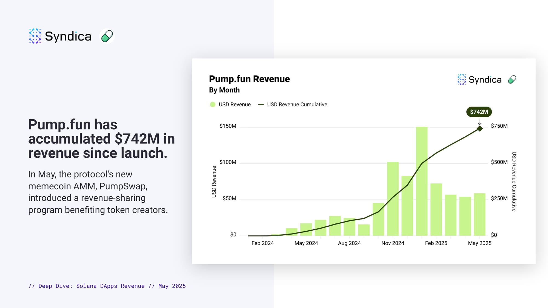Click the USD Revenue Cumulative legend line marker
548x308 pixels.
pyautogui.click(x=261, y=104)
